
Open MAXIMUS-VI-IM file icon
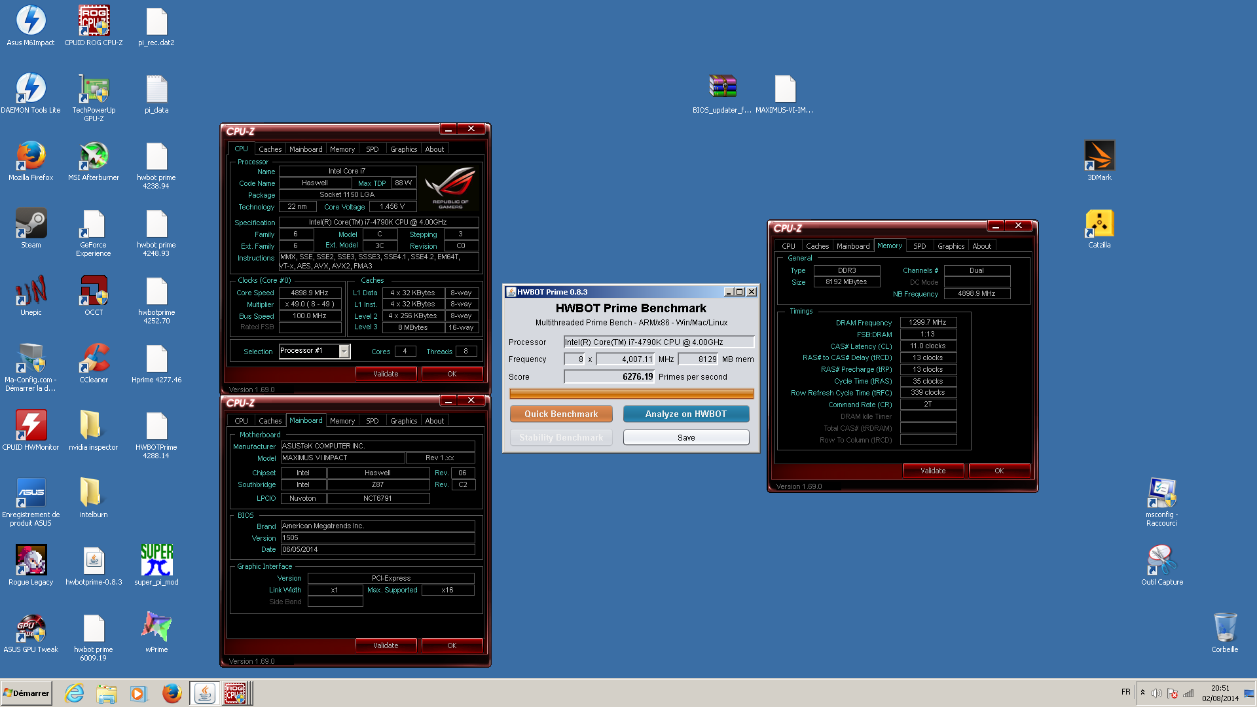click(785, 94)
